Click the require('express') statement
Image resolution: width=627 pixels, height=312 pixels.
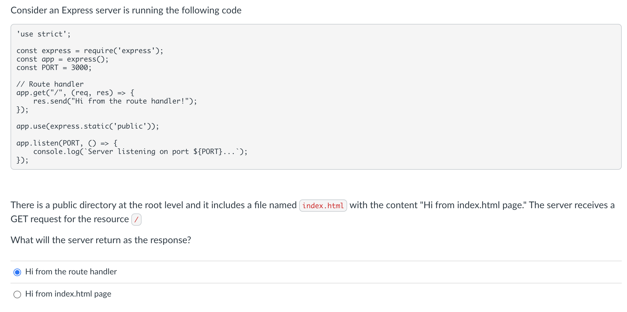pos(90,50)
